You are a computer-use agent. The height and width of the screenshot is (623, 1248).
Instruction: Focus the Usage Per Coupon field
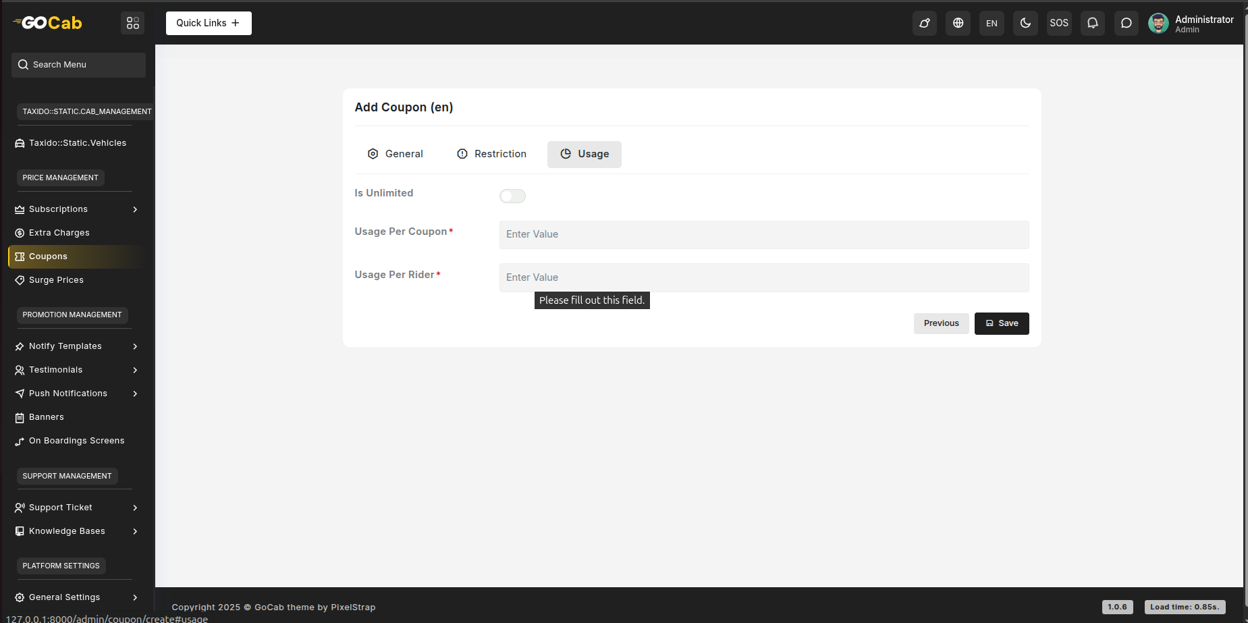pos(763,234)
